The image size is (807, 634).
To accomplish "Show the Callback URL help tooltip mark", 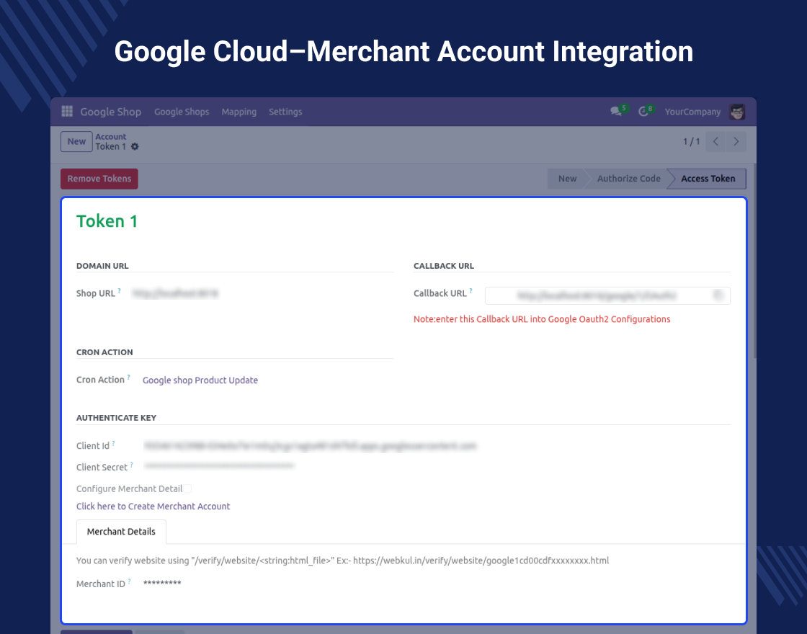I will pos(471,291).
